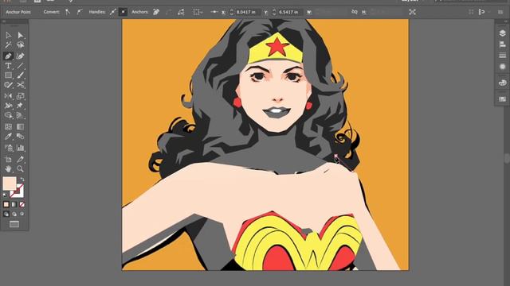
Task: Open the Layers panel
Action: 503,33
